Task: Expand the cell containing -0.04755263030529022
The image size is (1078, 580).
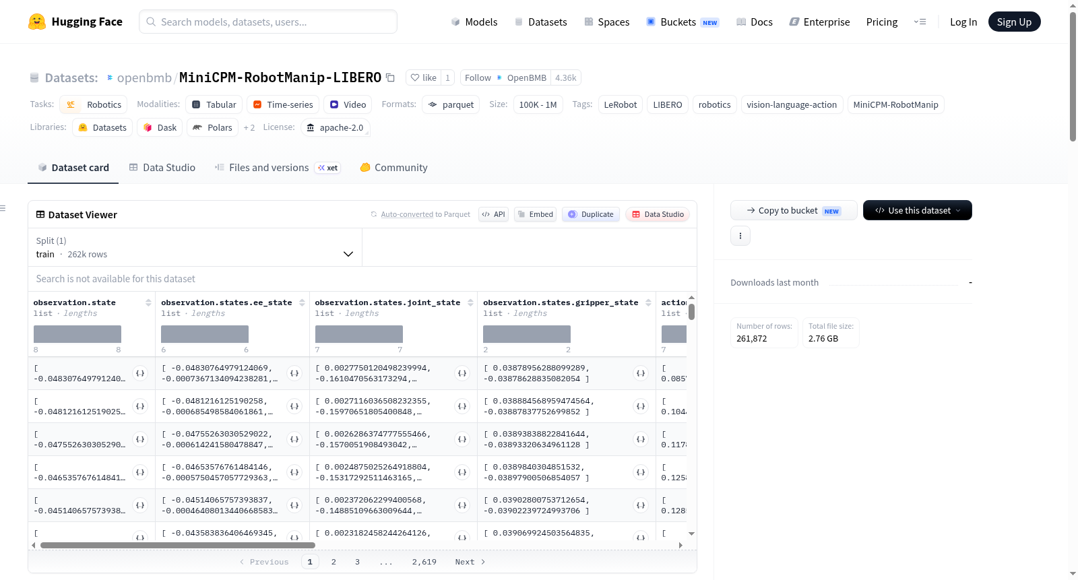Action: pos(294,439)
